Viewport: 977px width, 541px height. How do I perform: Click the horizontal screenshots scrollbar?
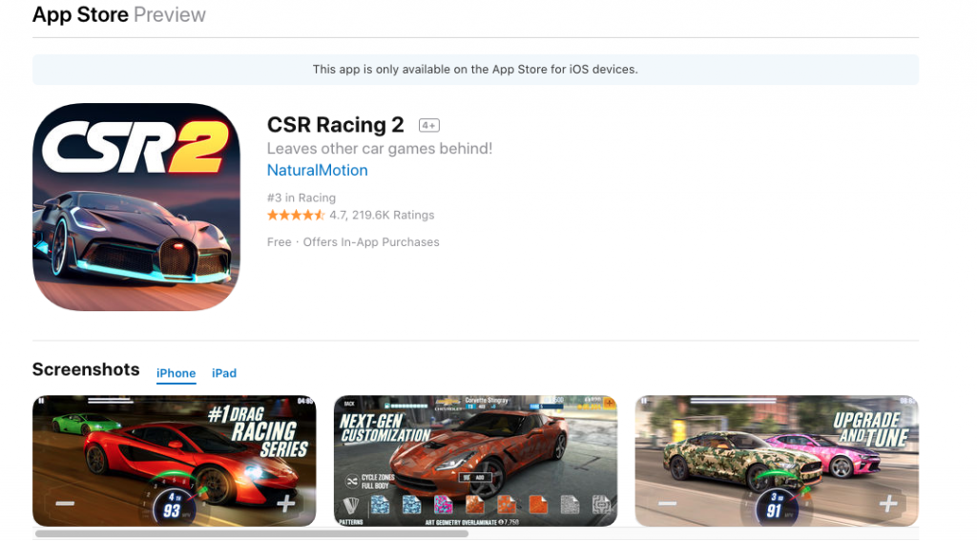click(252, 534)
